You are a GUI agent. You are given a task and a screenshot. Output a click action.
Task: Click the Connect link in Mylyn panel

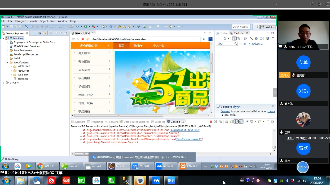click(225, 111)
